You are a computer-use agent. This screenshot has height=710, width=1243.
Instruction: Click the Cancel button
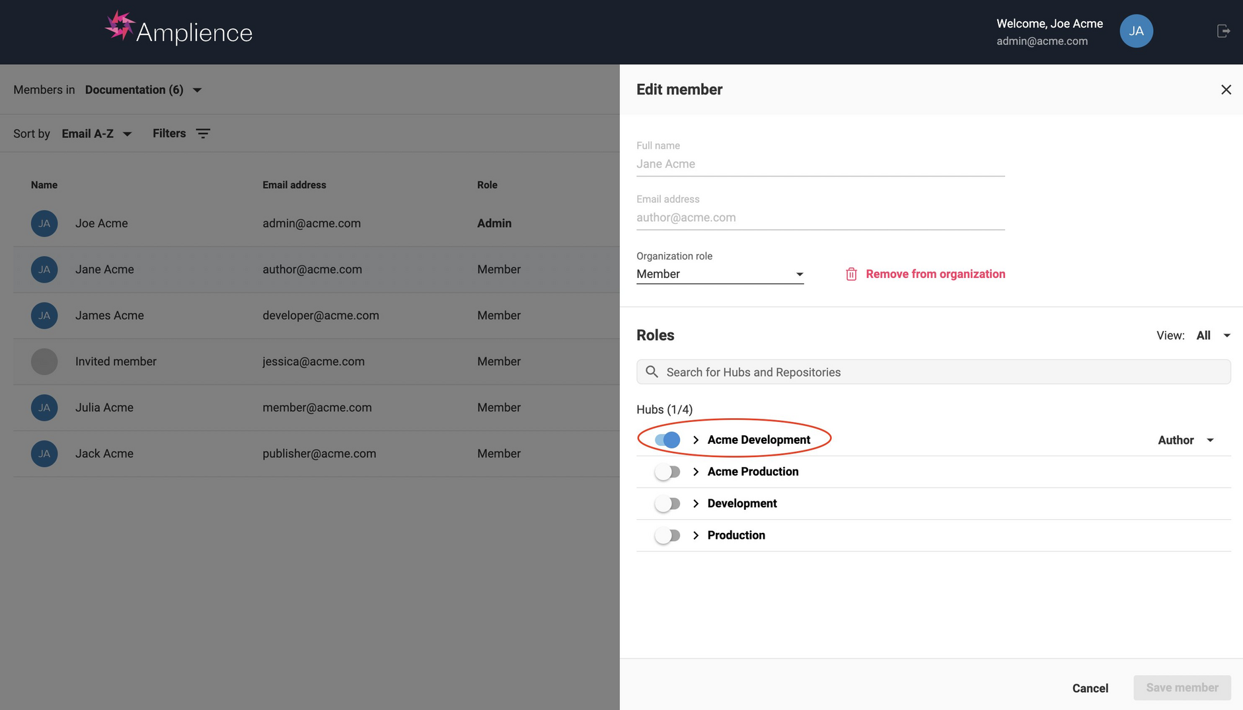click(1090, 688)
